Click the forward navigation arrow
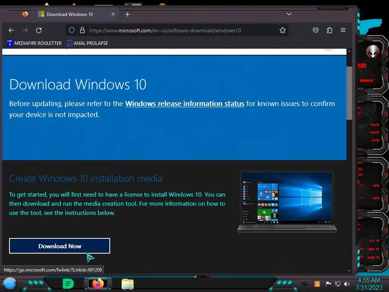This screenshot has width=389, height=292. coord(25,30)
